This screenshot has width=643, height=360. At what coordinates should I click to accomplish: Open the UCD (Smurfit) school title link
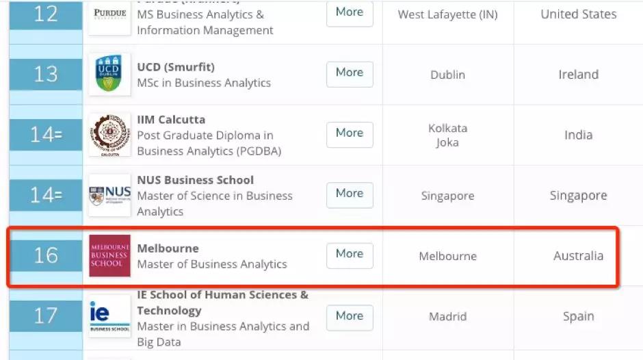[176, 67]
